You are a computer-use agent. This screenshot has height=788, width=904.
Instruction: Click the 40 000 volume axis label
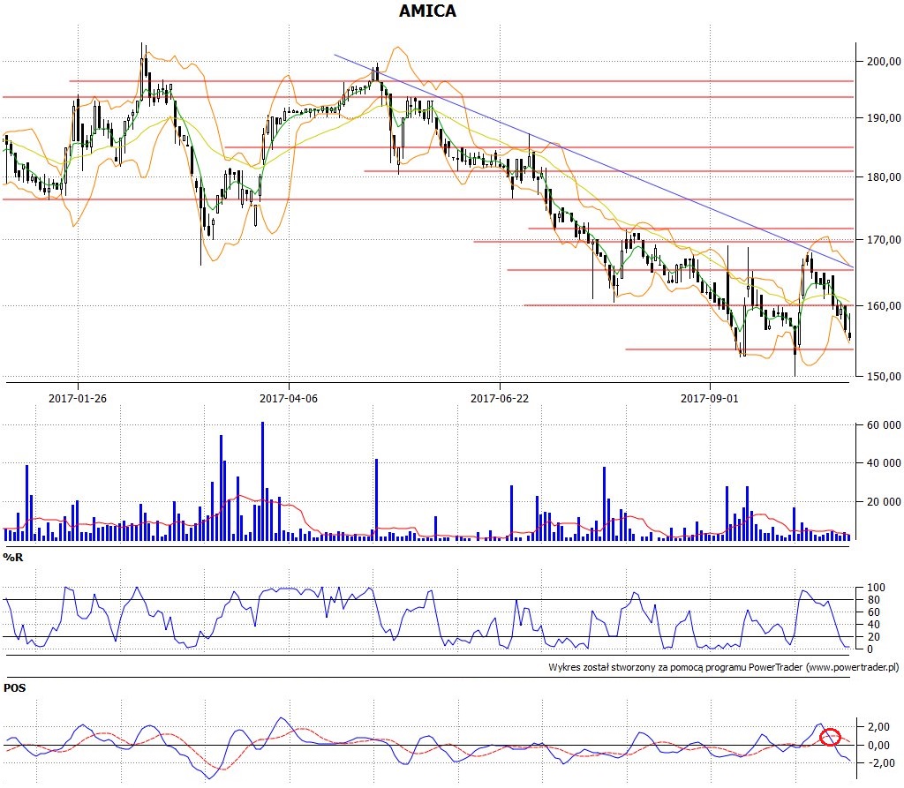point(883,463)
